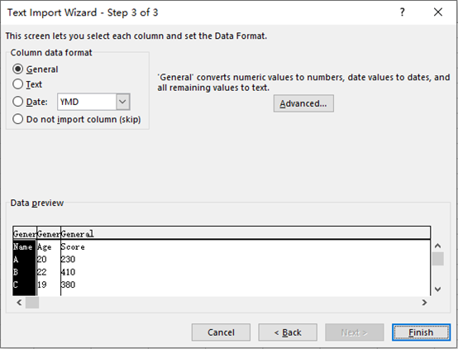The image size is (458, 349).
Task: Select the Age column in preview
Action: (49, 261)
